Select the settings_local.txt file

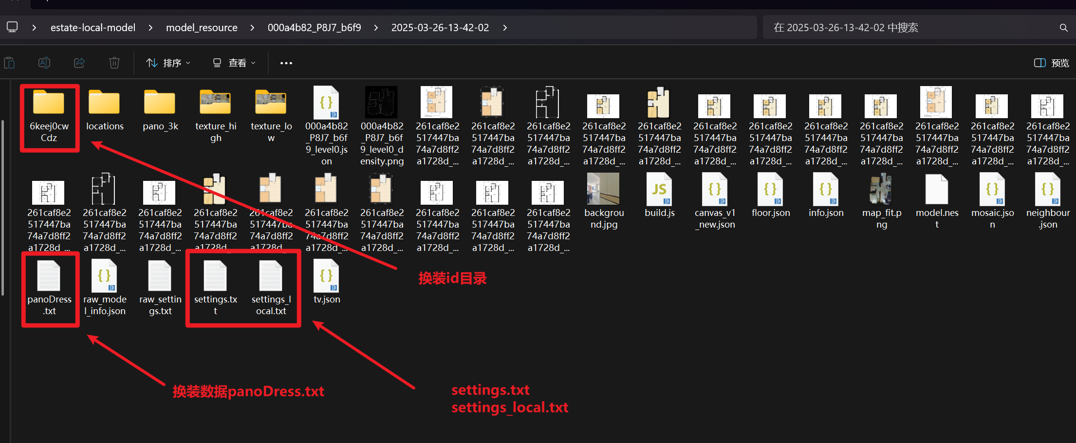271,288
